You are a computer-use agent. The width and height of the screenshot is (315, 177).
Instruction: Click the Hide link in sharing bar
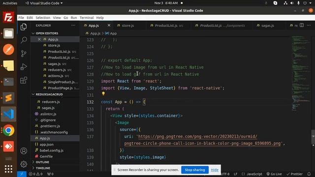click(x=215, y=170)
